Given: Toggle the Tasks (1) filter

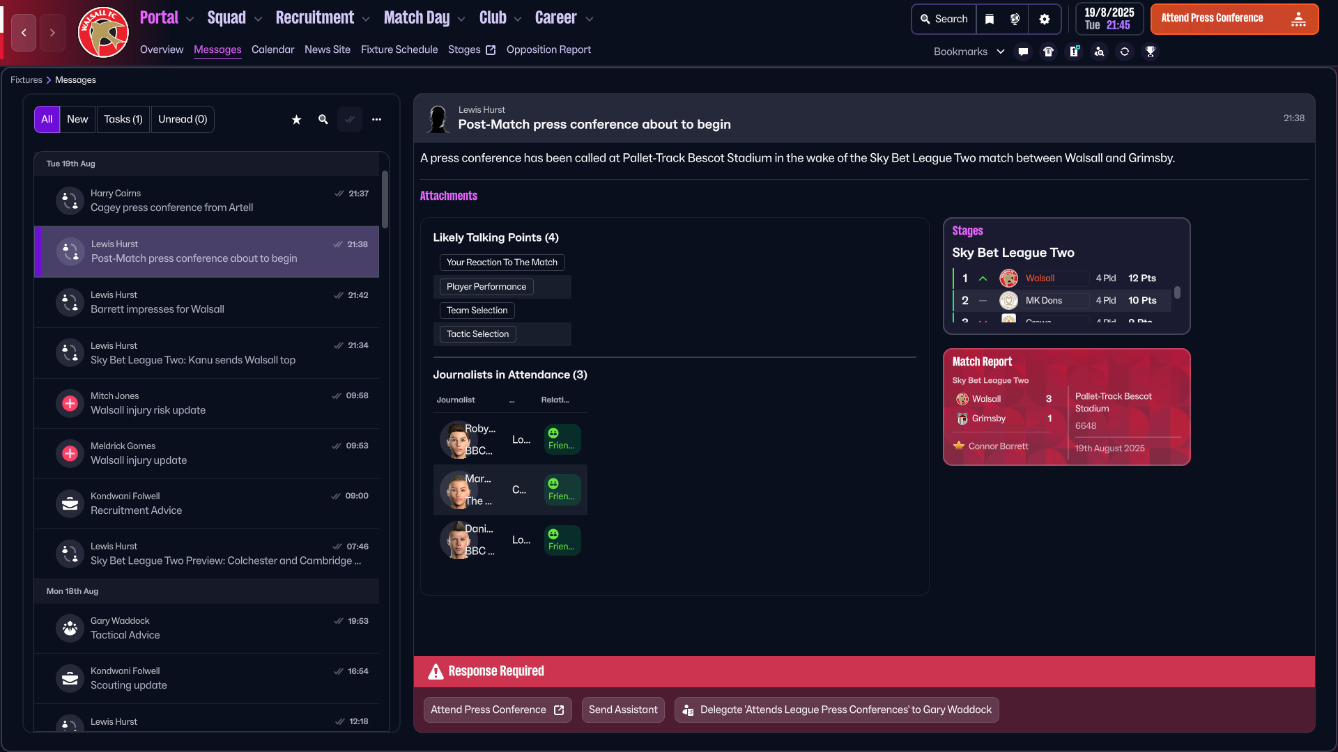Looking at the screenshot, I should 123,120.
